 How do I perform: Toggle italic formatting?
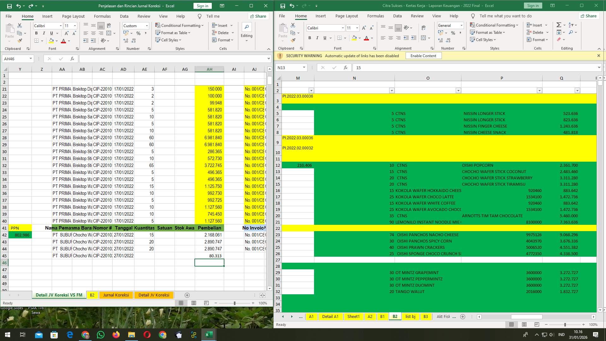click(x=44, y=33)
